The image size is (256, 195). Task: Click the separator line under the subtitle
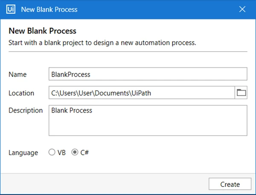click(128, 52)
